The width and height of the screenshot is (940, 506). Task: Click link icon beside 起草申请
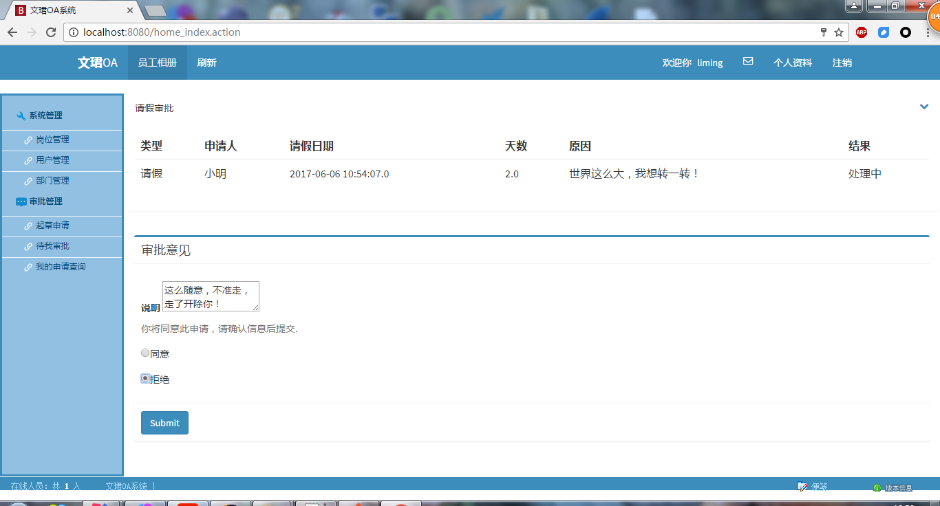click(28, 226)
